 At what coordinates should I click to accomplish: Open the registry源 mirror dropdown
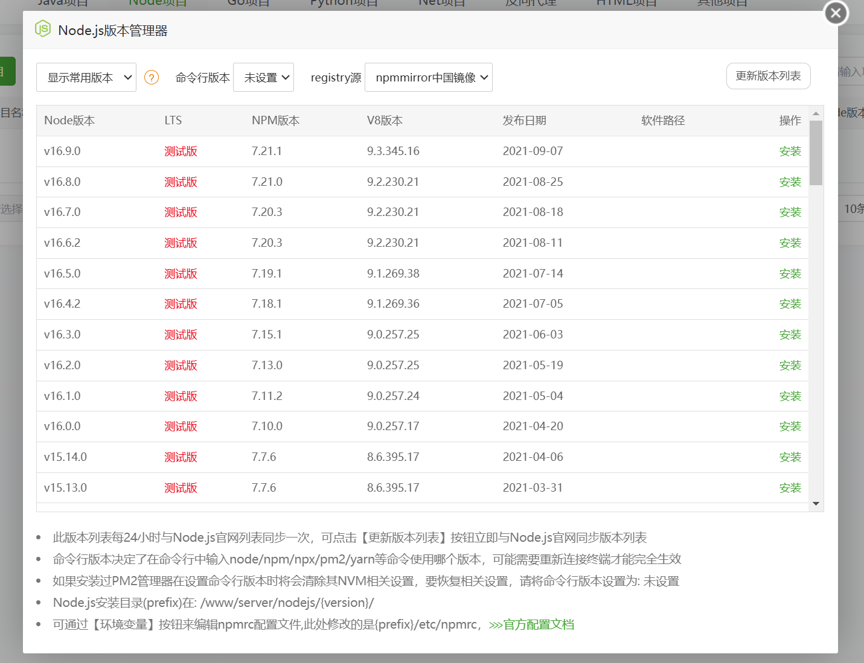click(428, 77)
